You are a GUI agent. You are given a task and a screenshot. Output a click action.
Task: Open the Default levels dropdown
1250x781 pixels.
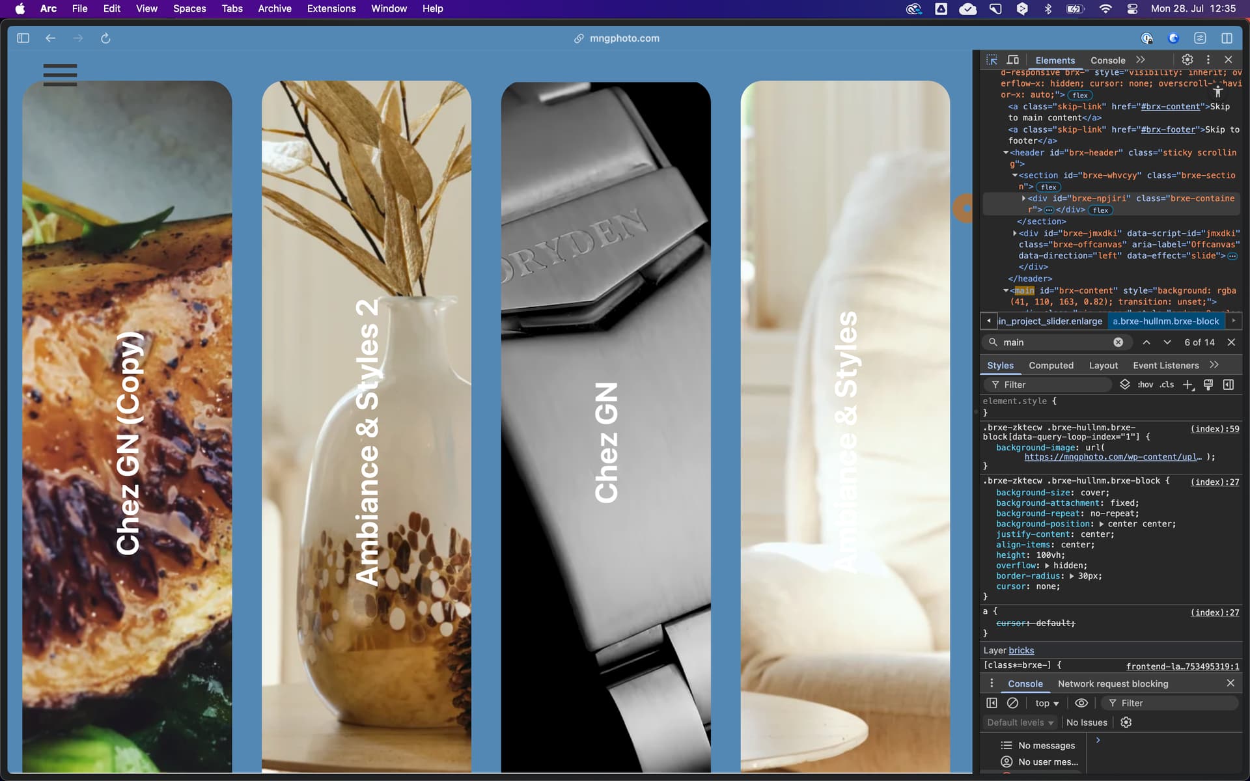coord(1020,722)
